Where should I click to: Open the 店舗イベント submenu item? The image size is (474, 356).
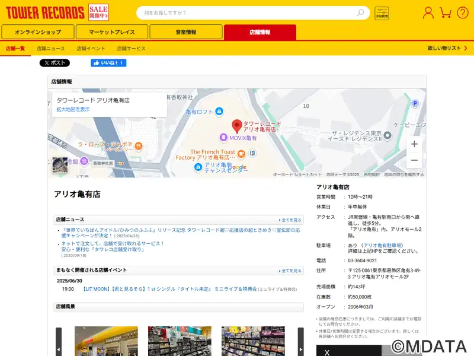click(x=91, y=49)
